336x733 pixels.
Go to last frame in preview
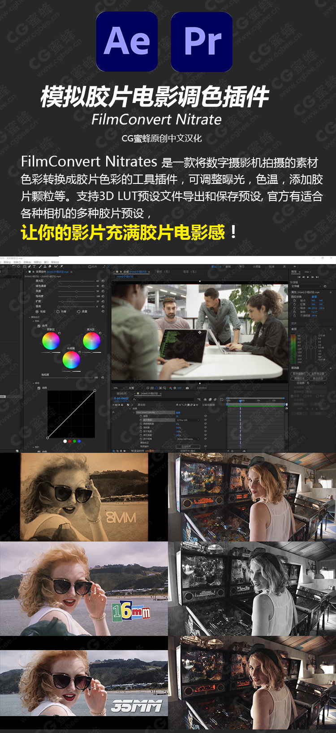[317, 277]
